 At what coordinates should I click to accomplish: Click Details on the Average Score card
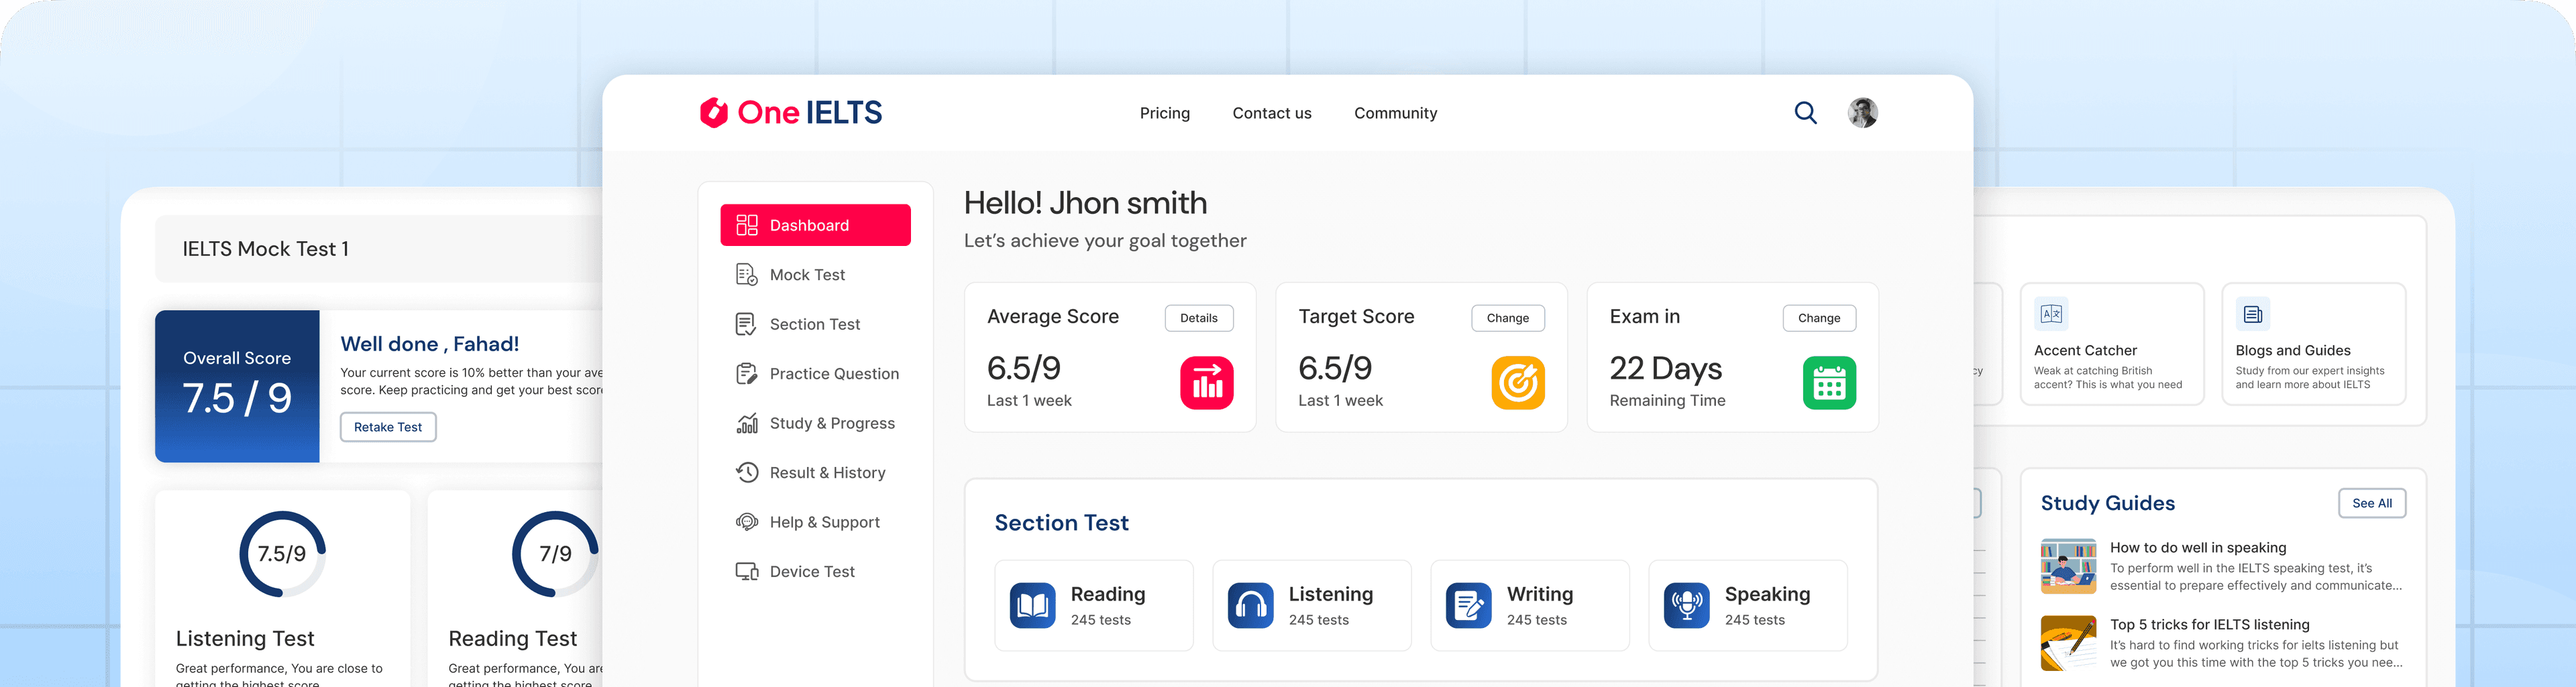click(1198, 318)
